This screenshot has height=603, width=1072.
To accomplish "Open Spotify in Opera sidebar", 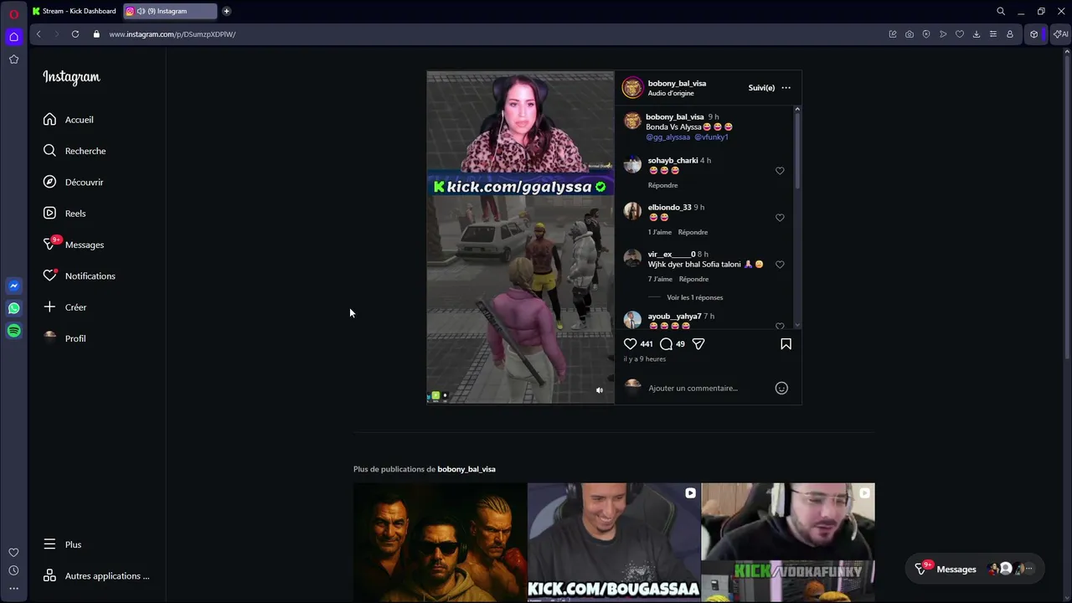I will click(x=13, y=331).
